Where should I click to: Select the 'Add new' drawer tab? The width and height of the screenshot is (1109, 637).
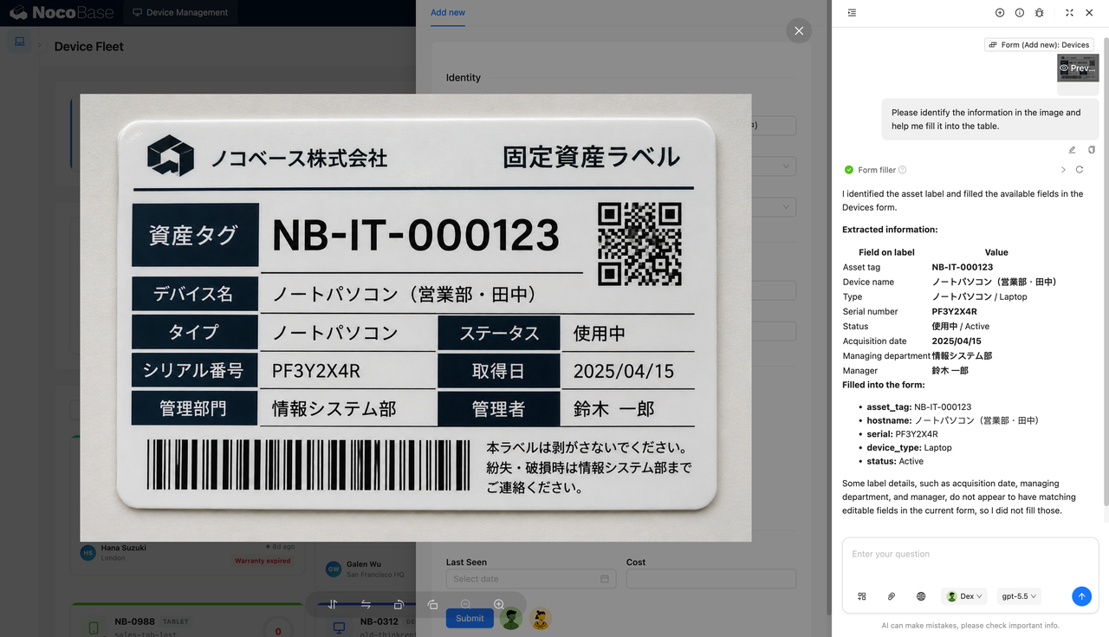[x=448, y=13]
